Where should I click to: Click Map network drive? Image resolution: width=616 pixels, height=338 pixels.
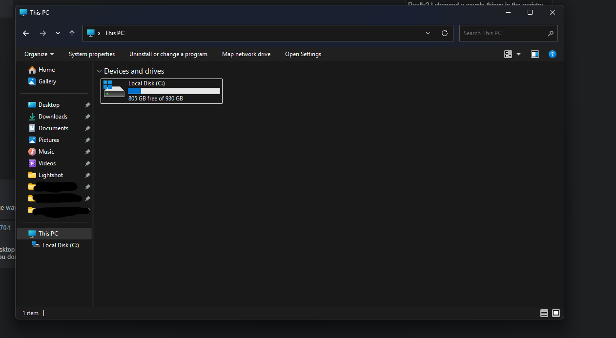point(246,54)
